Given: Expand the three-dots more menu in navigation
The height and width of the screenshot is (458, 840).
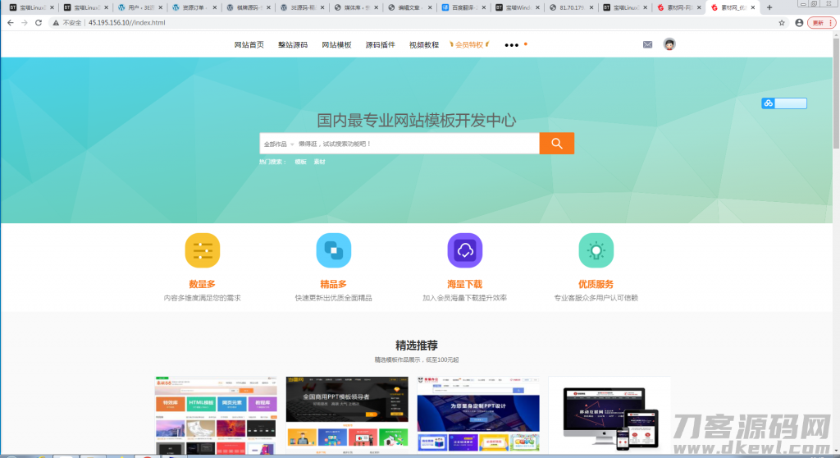Looking at the screenshot, I should tap(512, 45).
